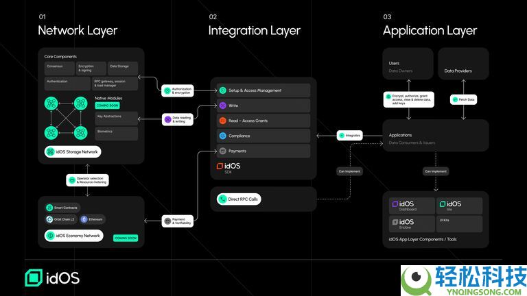The width and height of the screenshot is (527, 296).
Task: Click the Network Layer heading
Action: [78, 30]
